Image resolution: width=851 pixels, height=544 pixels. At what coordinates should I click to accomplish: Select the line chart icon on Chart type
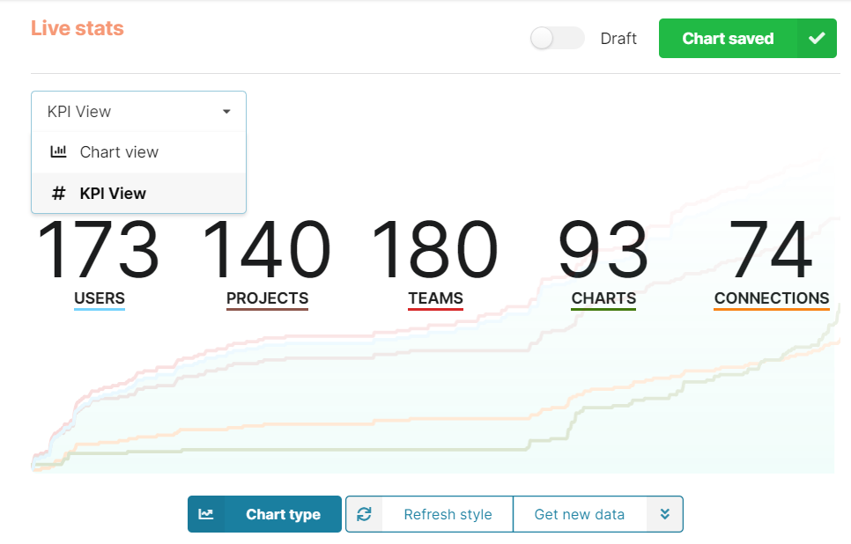(207, 514)
